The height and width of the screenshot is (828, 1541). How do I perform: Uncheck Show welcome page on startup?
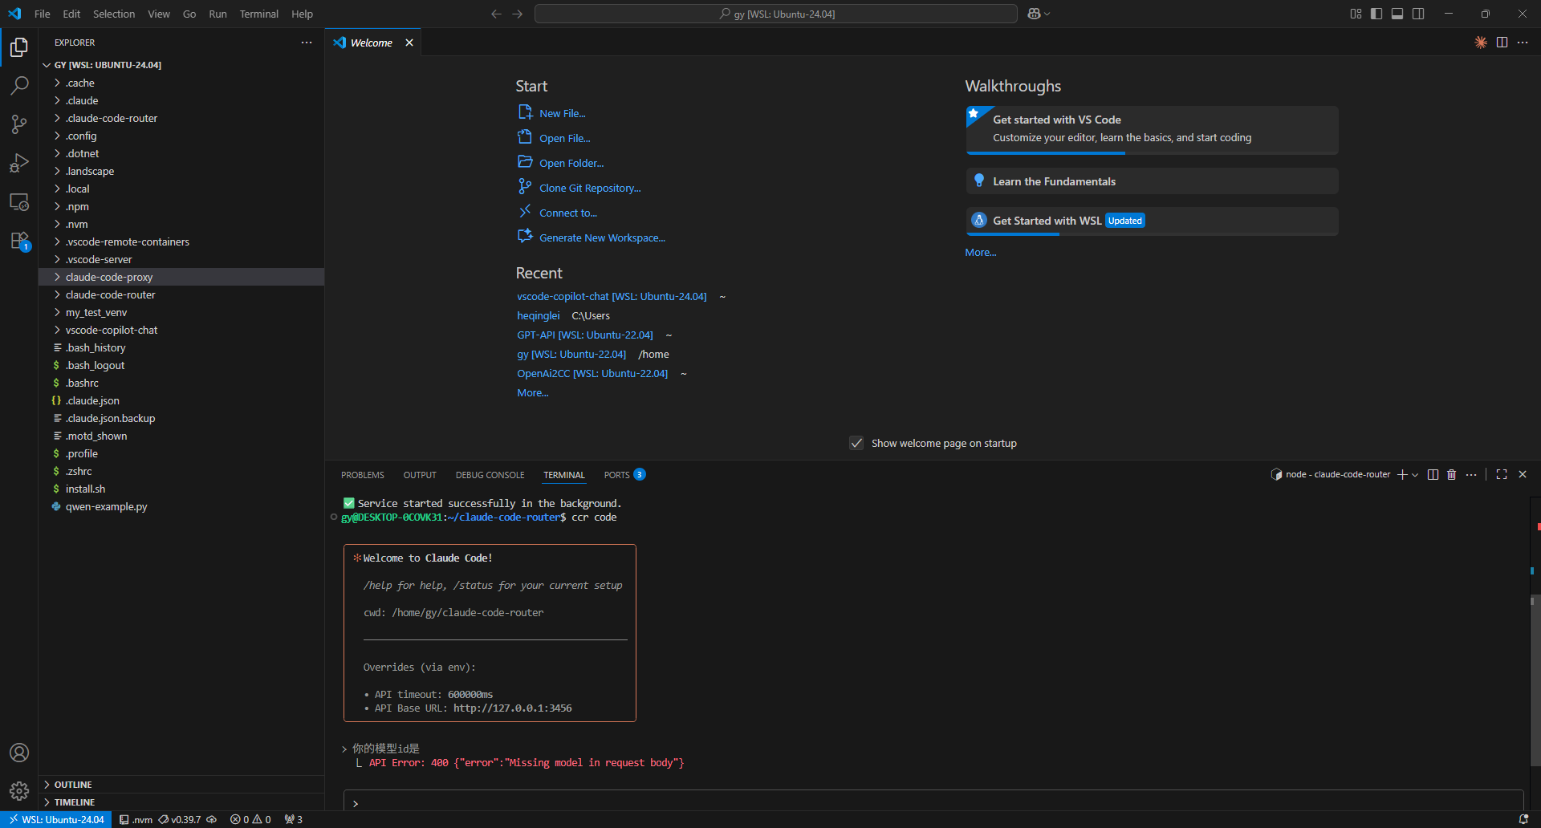pyautogui.click(x=856, y=443)
